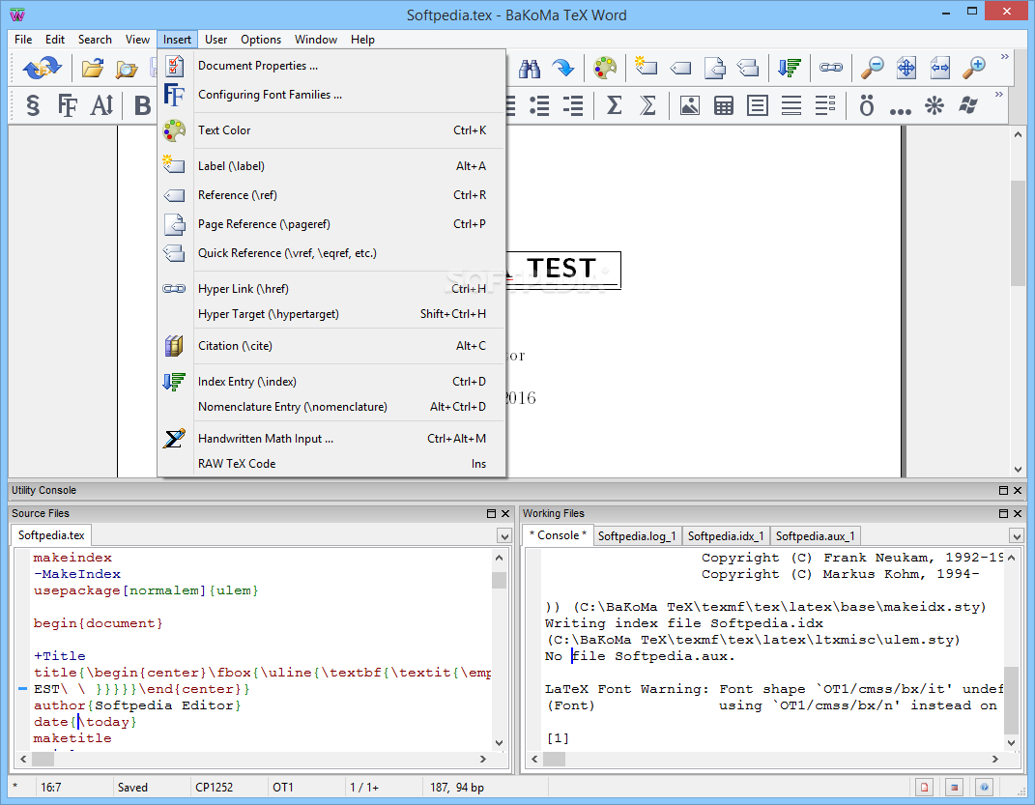Screen dimensions: 1035x805
Task: Click the blue curved arrow icon
Action: point(563,68)
